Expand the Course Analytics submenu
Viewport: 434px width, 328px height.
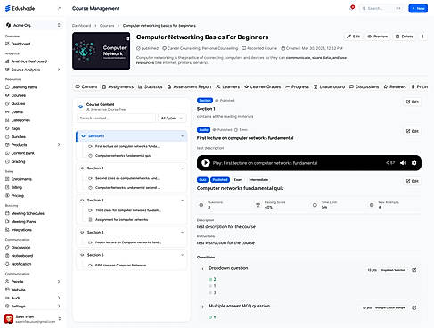[59, 70]
